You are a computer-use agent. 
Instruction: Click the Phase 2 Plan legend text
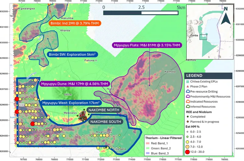pyautogui.click(x=199, y=86)
